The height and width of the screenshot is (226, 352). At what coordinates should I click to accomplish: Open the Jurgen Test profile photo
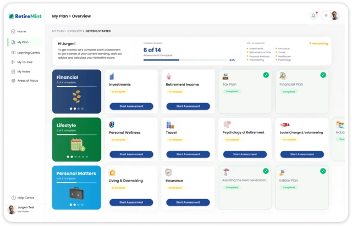tap(12, 210)
